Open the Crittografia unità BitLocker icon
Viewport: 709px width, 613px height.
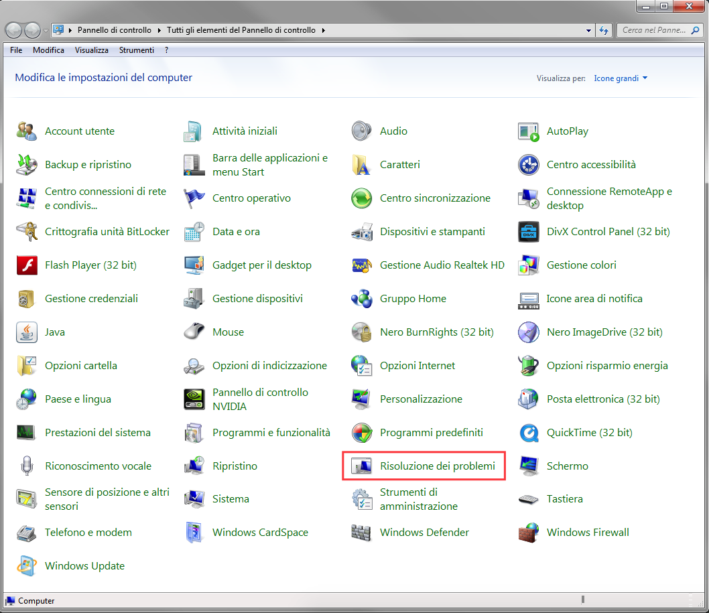click(x=26, y=231)
